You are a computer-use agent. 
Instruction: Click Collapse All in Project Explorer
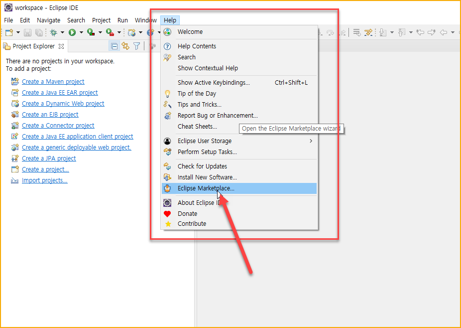[x=115, y=46]
